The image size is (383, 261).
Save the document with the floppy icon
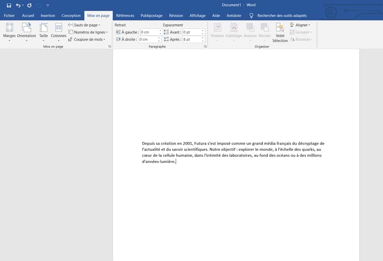coord(9,5)
